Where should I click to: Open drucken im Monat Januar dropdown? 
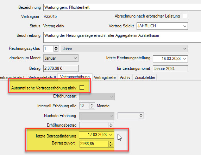(x=61, y=58)
